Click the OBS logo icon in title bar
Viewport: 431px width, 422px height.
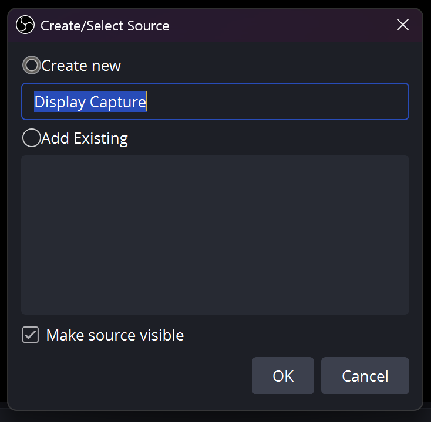tap(25, 25)
